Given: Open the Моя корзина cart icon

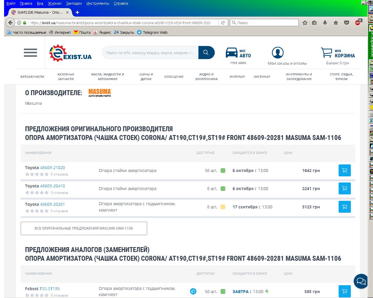Looking at the screenshot, I should tap(326, 53).
